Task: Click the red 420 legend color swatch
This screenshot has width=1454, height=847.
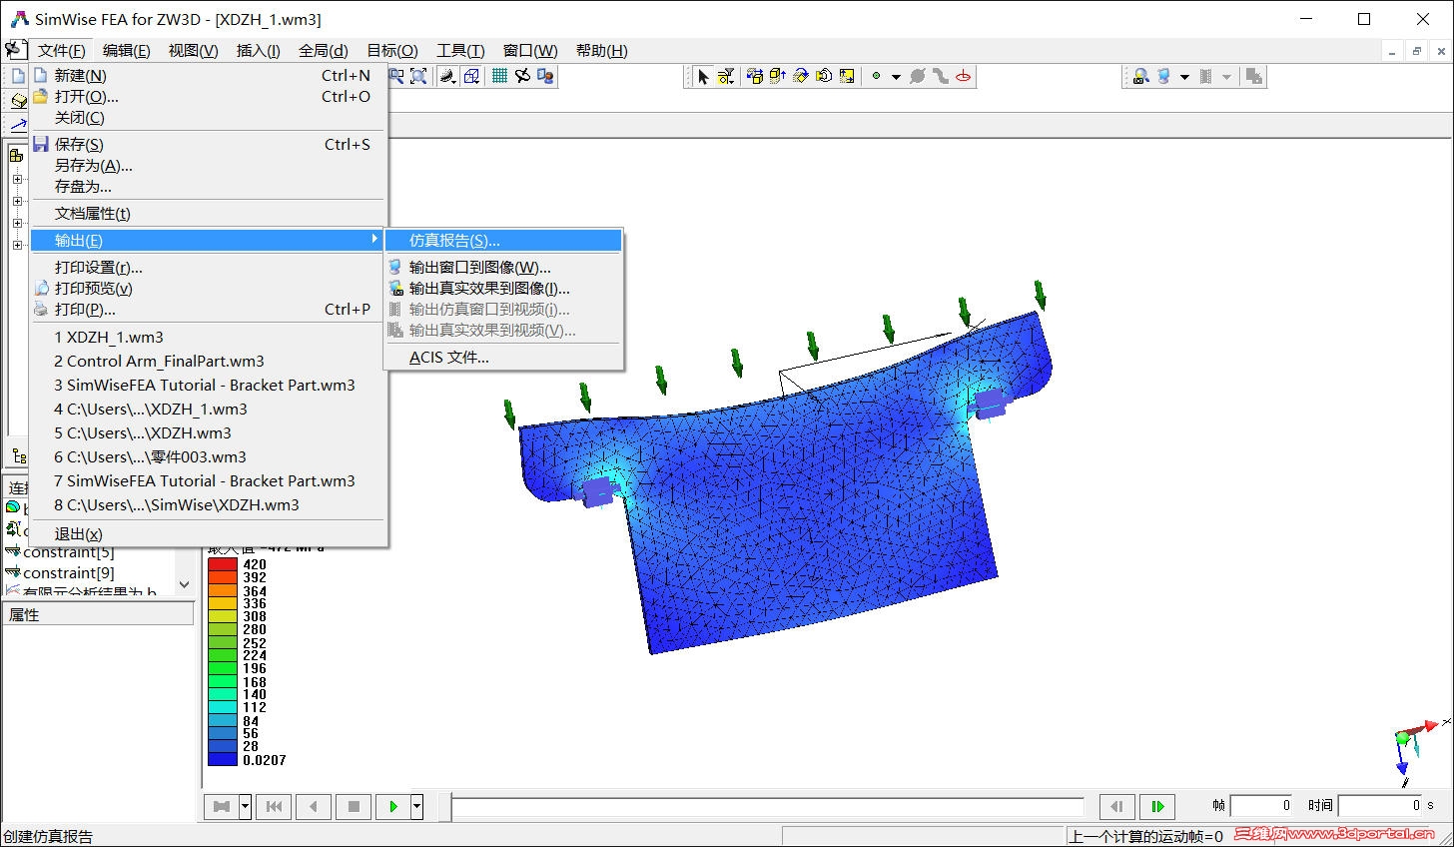Action: click(x=222, y=564)
